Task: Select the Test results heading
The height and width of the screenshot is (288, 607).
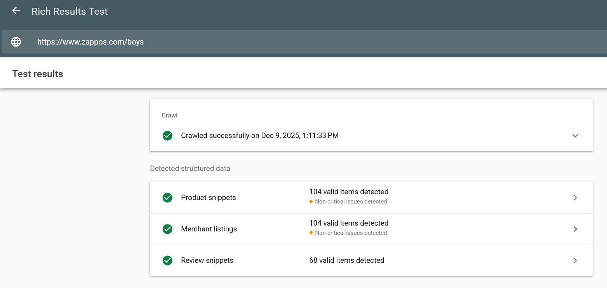Action: point(37,74)
